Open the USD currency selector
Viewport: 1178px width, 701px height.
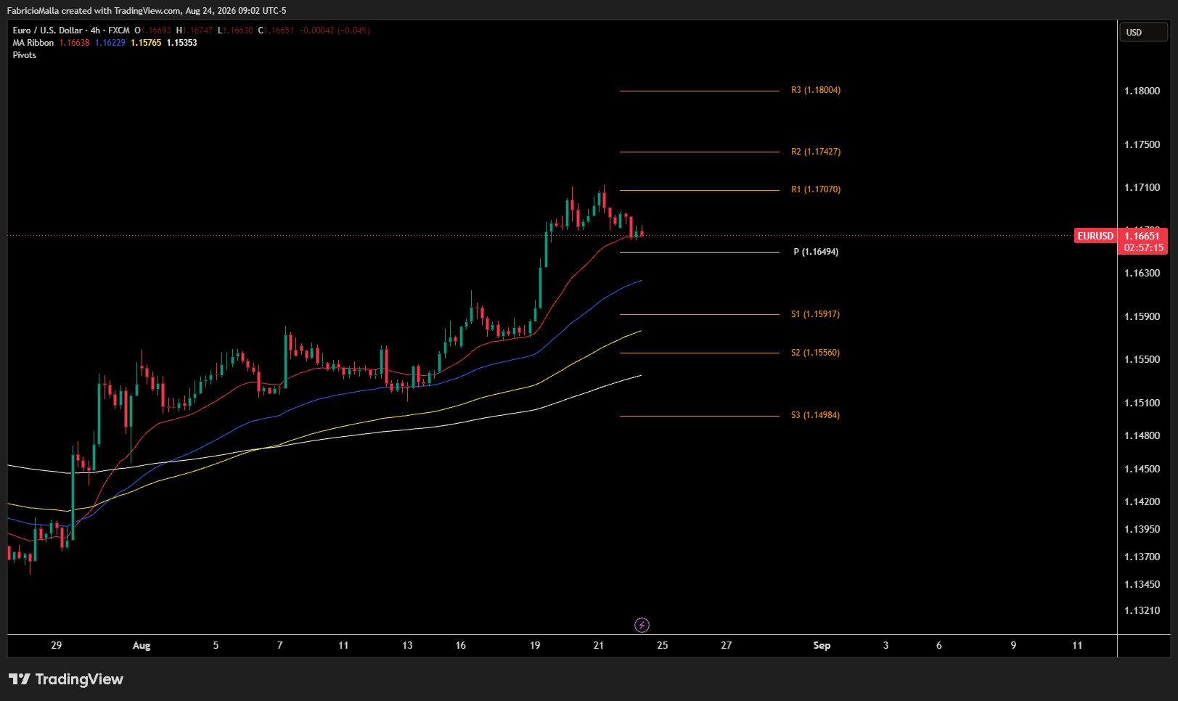click(1143, 33)
